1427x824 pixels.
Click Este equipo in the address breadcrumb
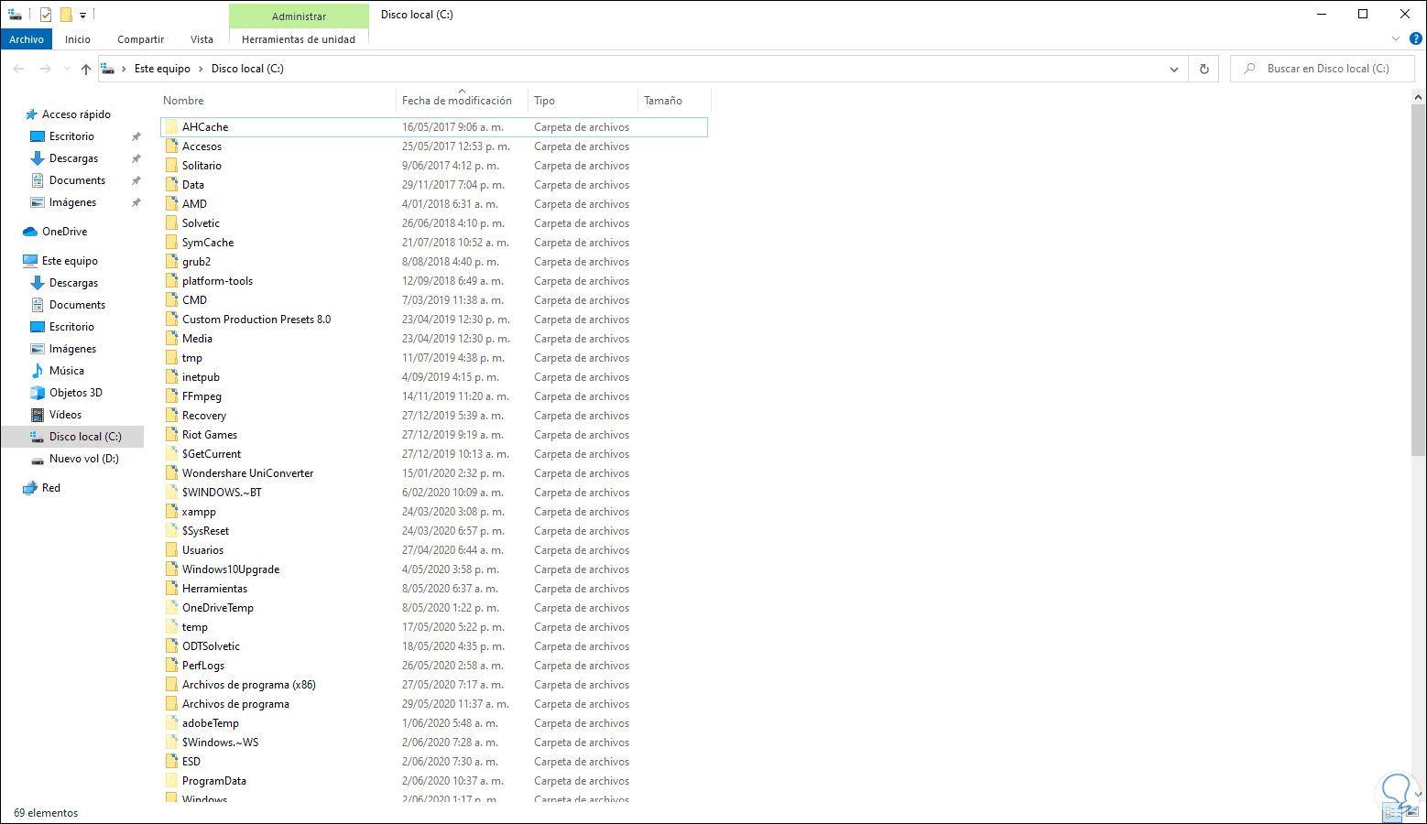(x=162, y=69)
